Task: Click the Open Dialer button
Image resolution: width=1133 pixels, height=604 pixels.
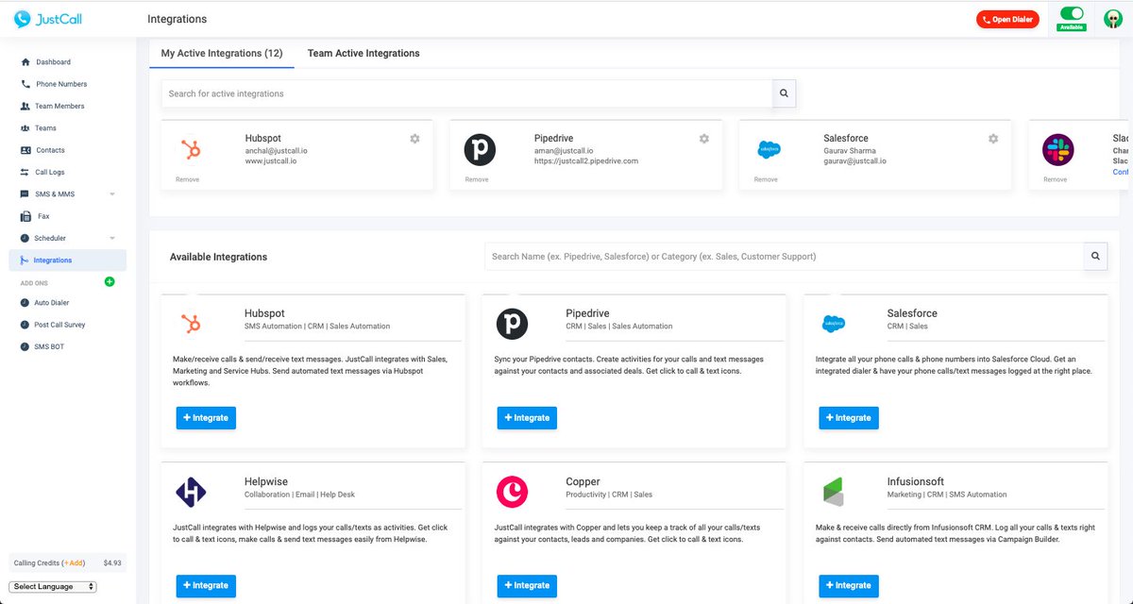Action: (1007, 19)
